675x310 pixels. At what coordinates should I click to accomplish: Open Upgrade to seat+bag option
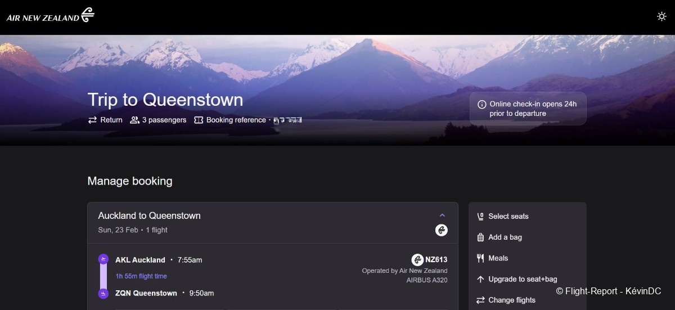point(527,279)
